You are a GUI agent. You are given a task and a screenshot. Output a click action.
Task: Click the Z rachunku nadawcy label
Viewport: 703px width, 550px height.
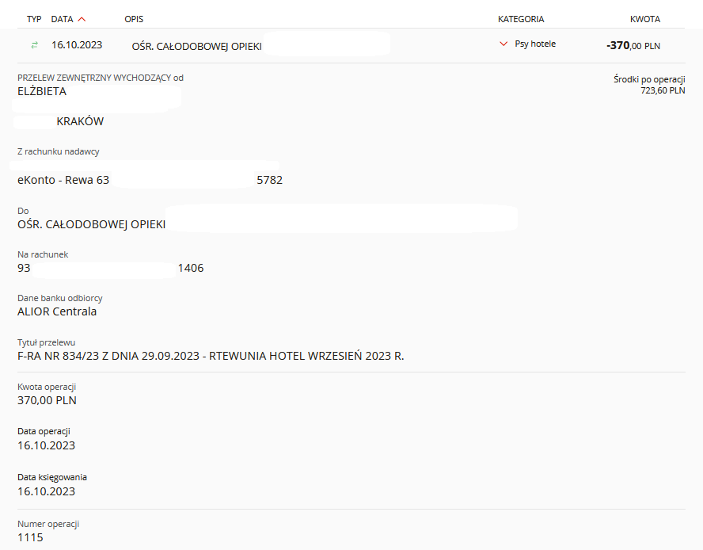pyautogui.click(x=59, y=151)
